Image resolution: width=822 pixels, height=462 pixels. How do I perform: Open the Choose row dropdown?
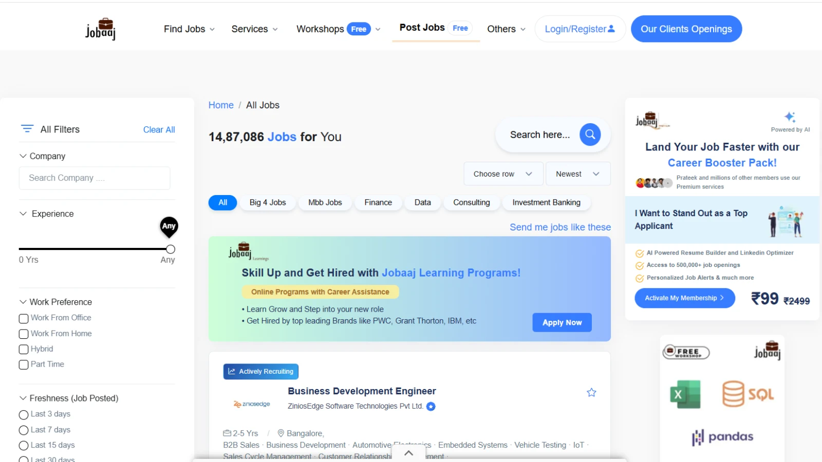click(x=502, y=174)
